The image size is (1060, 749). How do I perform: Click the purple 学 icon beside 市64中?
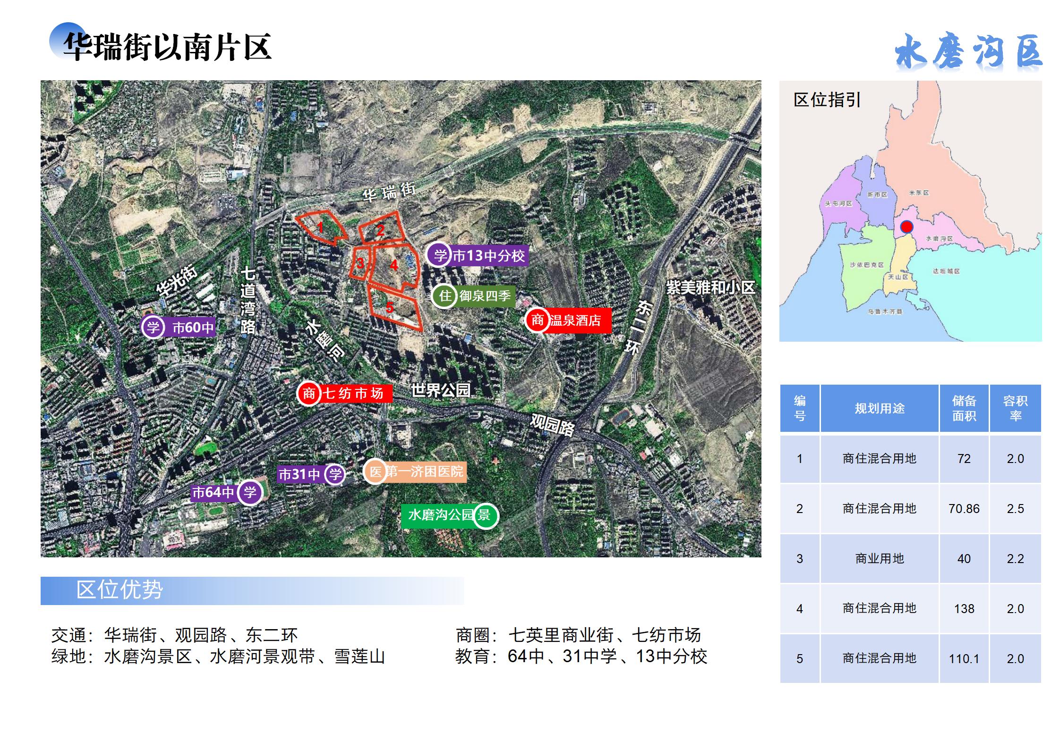pyautogui.click(x=249, y=493)
